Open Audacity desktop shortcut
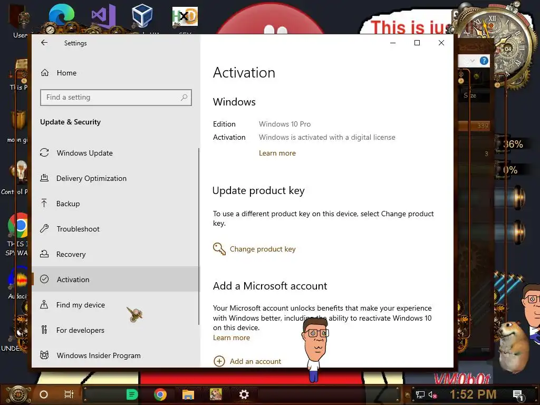The height and width of the screenshot is (405, 540). [18, 279]
